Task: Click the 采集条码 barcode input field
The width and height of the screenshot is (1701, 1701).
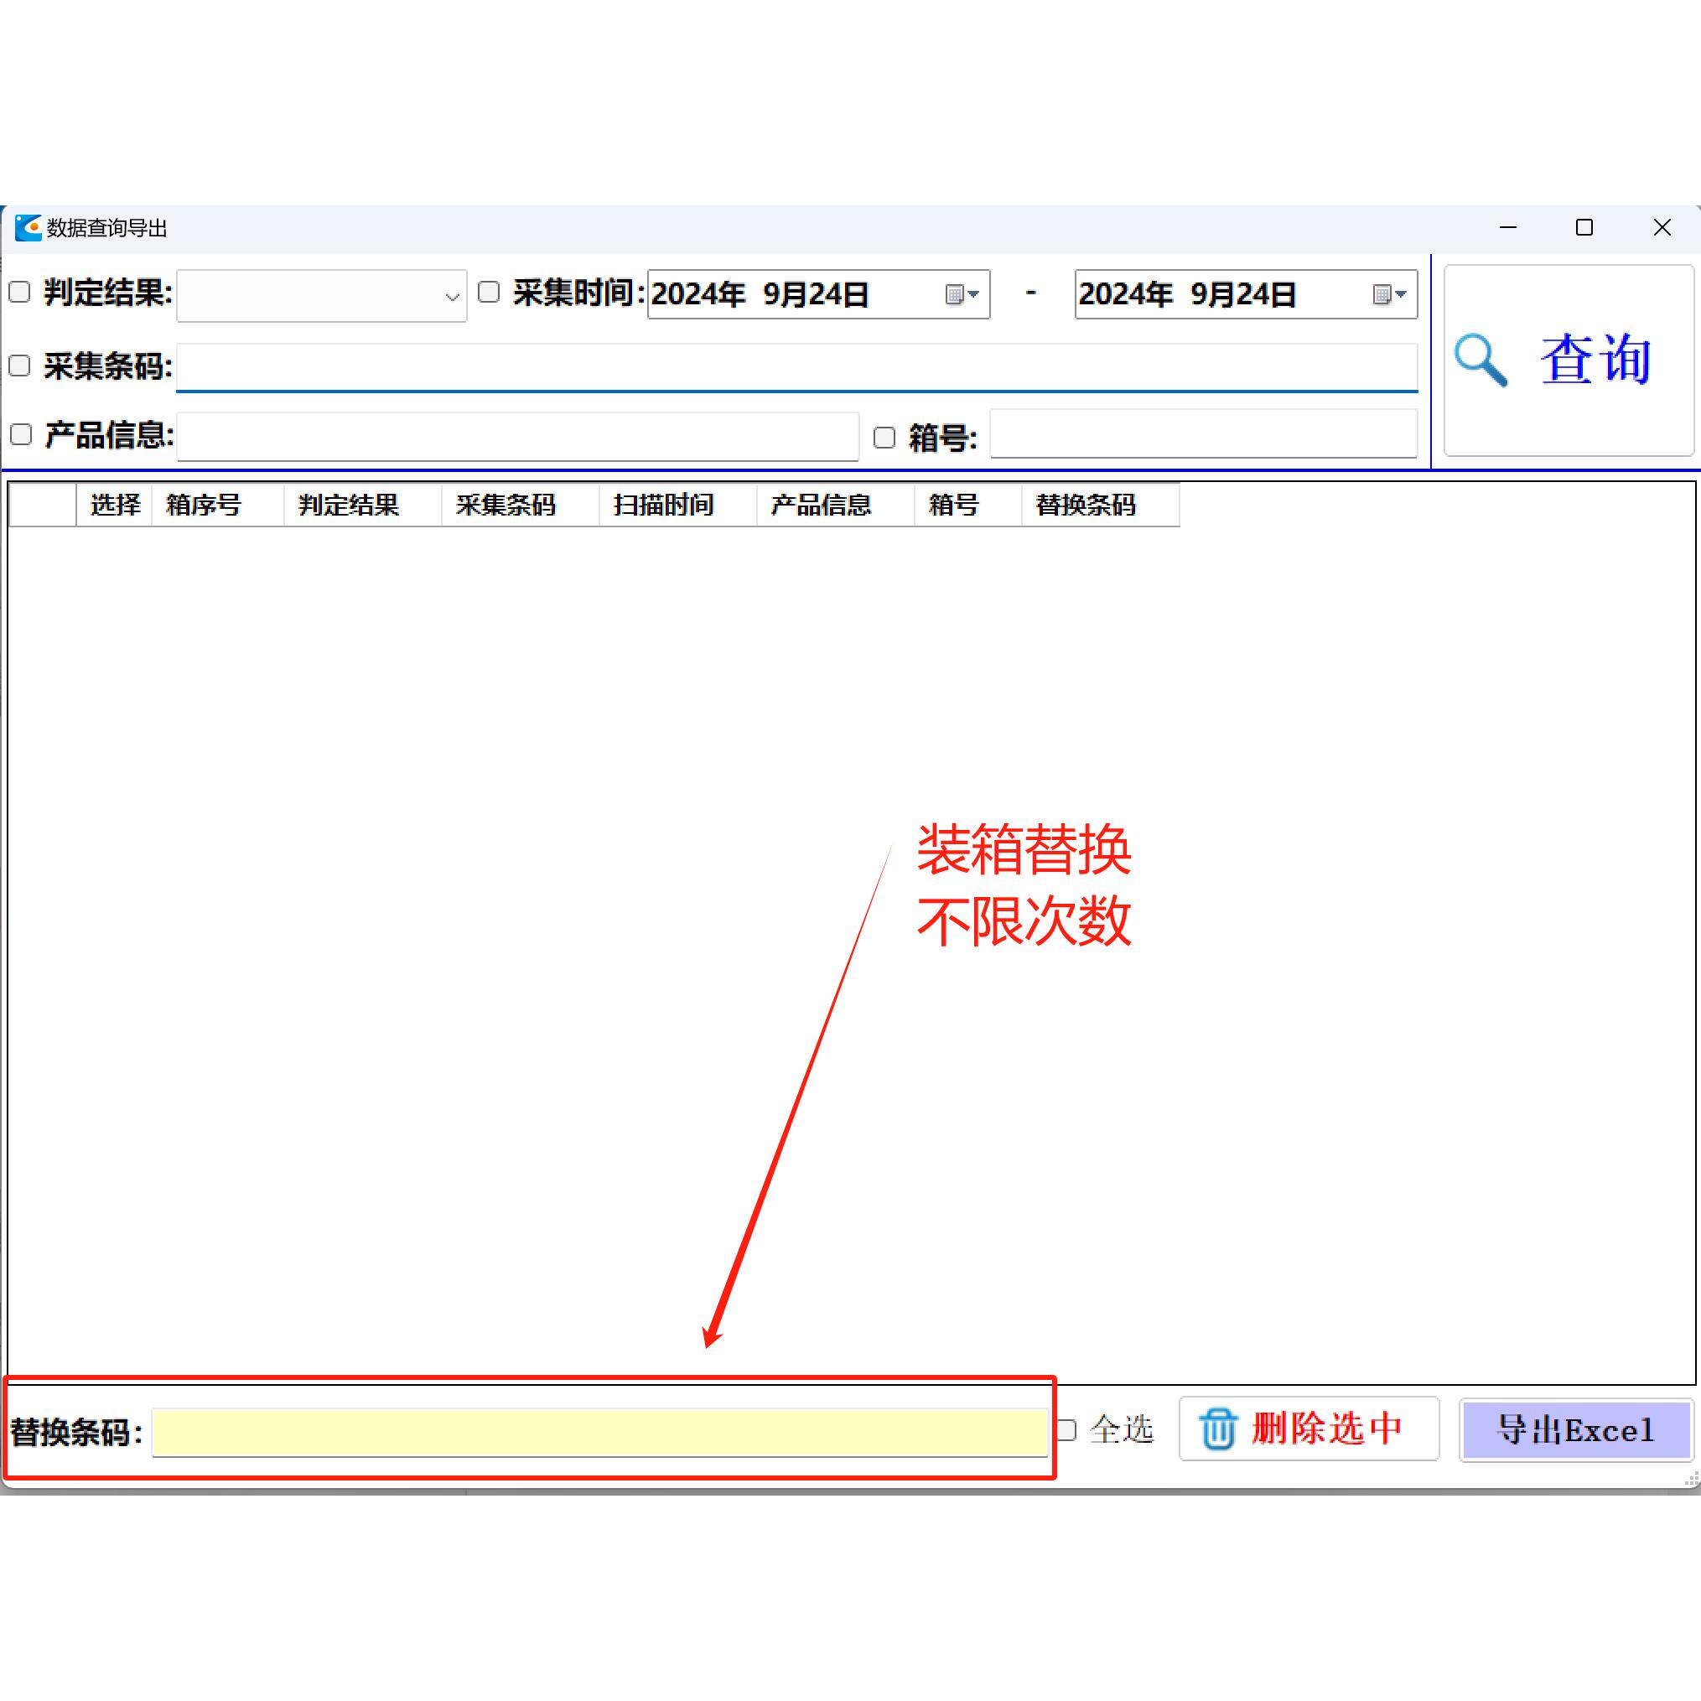Action: pyautogui.click(x=792, y=367)
